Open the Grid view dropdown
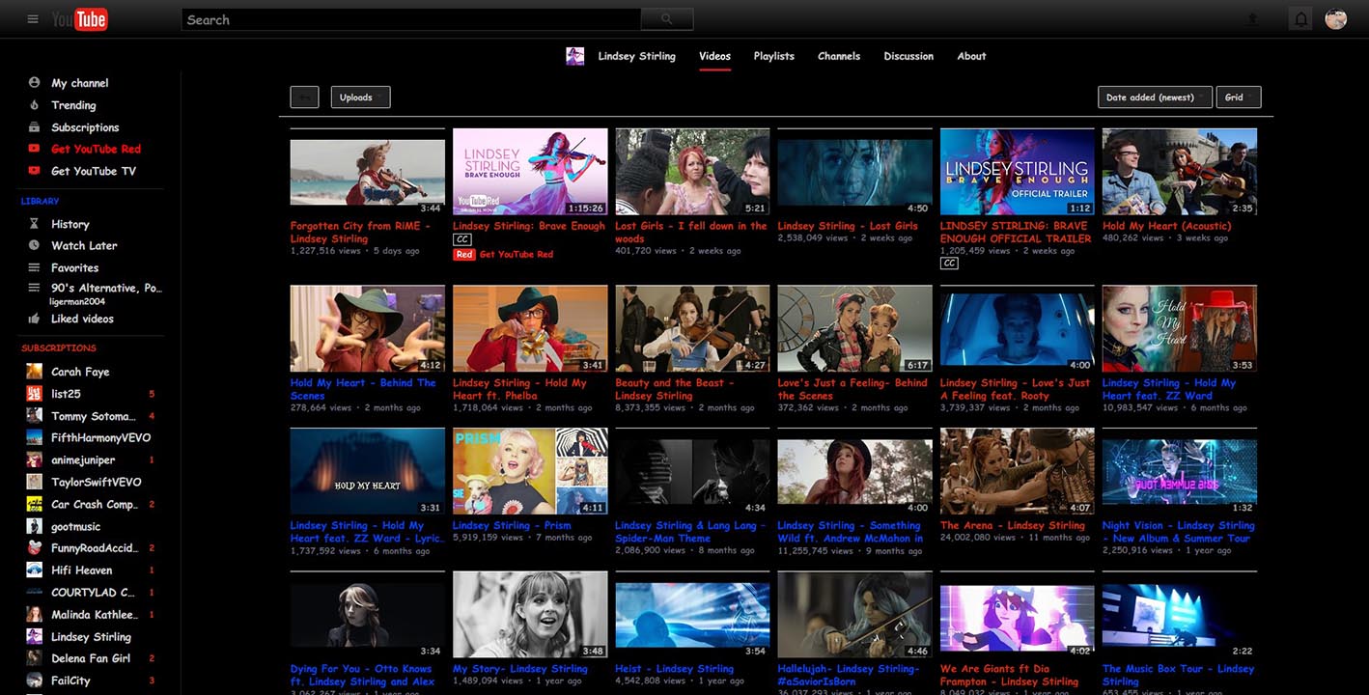Screen dimensions: 1369x695 coord(1239,97)
